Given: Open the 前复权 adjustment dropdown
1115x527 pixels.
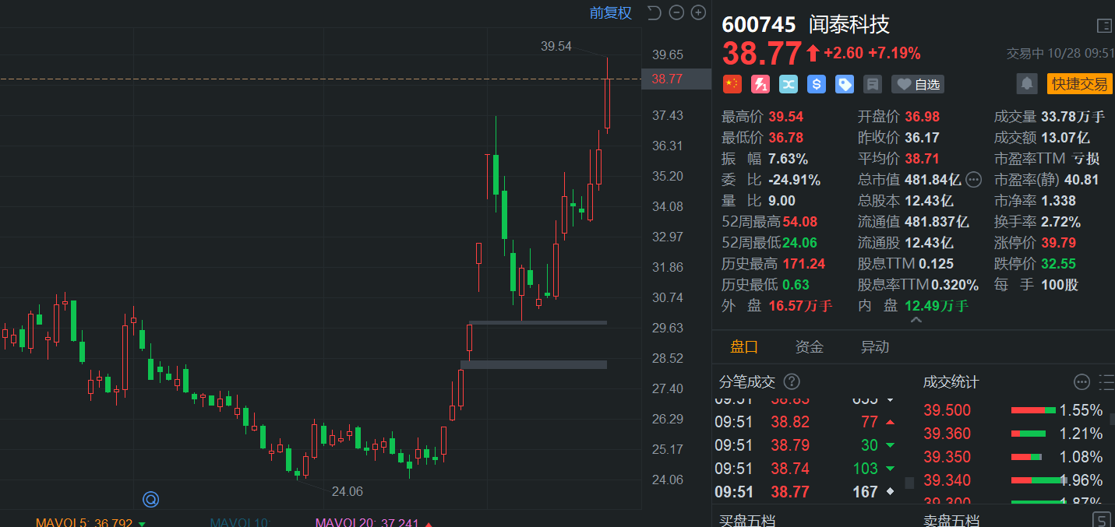Looking at the screenshot, I should point(611,12).
